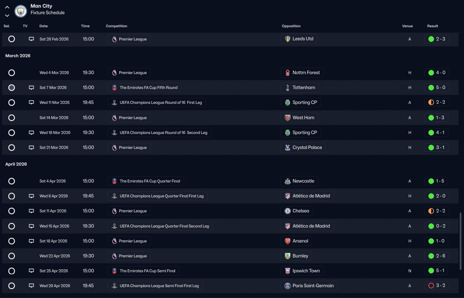Sort fixtures by the Opposition column header
This screenshot has height=298, width=464.
point(291,26)
